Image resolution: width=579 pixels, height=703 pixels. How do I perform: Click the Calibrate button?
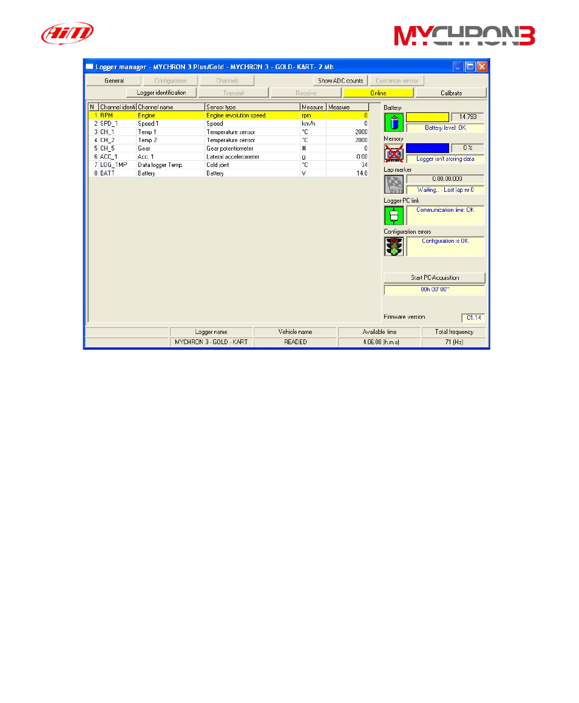point(451,93)
